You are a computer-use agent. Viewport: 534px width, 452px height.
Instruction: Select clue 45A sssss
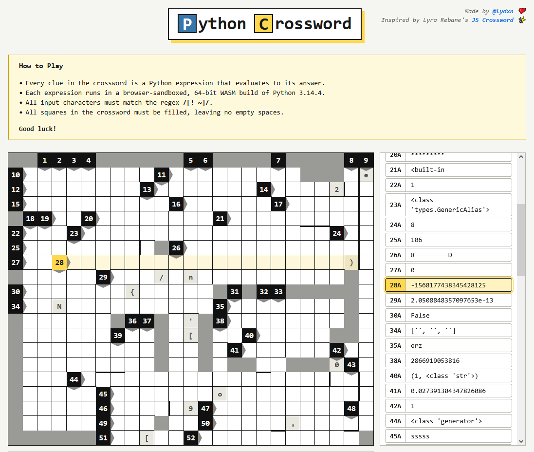click(x=448, y=436)
